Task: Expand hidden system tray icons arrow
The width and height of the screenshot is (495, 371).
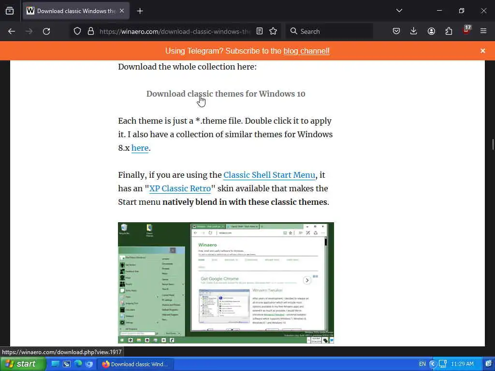Action: click(x=433, y=364)
